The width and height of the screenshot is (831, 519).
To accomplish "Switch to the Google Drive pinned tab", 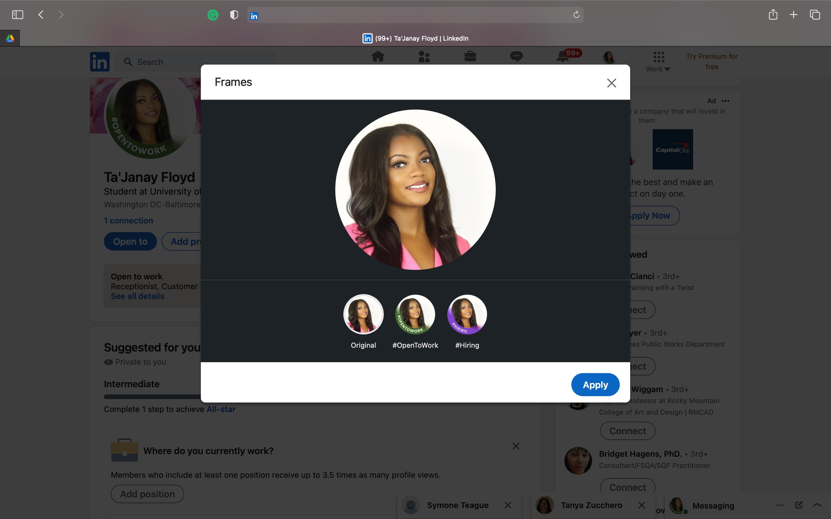I will click(10, 38).
